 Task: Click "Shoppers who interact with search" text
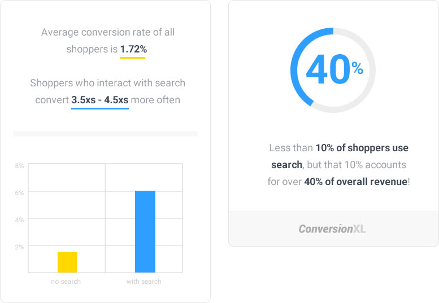coord(108,83)
